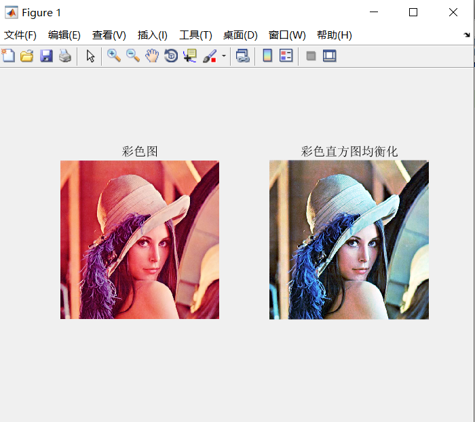Image resolution: width=475 pixels, height=422 pixels.
Task: Select the Pan hand tool
Action: pyautogui.click(x=152, y=56)
